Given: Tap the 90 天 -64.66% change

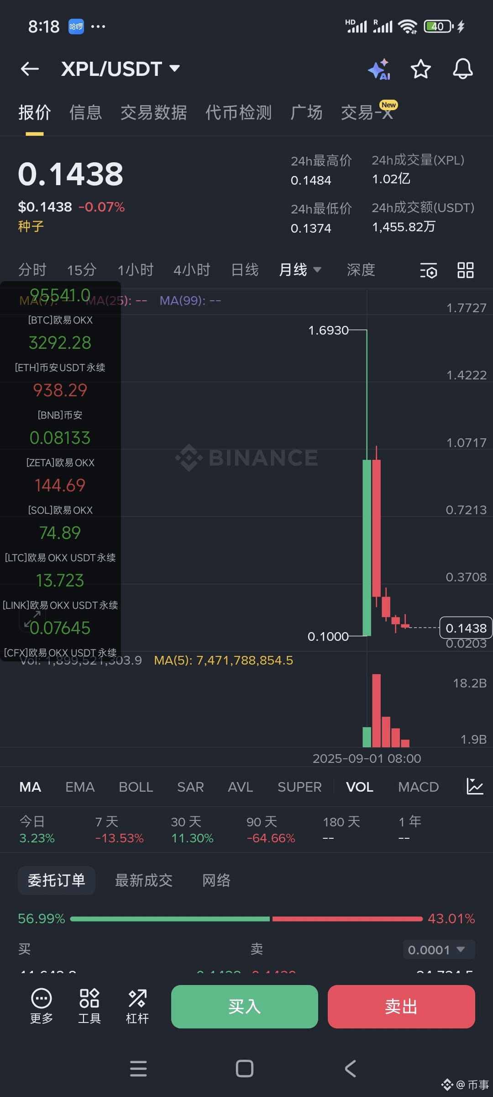Looking at the screenshot, I should click(x=271, y=830).
